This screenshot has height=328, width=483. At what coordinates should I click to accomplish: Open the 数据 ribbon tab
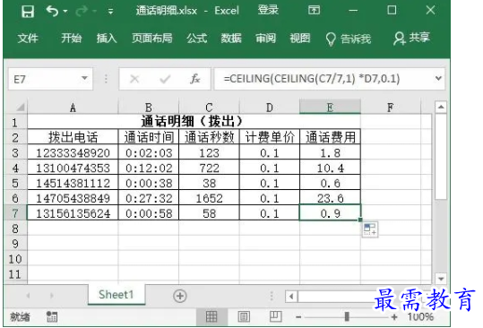pos(231,39)
